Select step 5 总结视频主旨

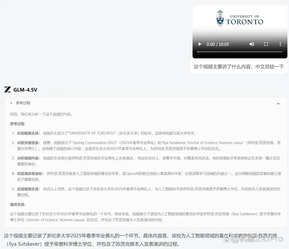tap(29, 189)
